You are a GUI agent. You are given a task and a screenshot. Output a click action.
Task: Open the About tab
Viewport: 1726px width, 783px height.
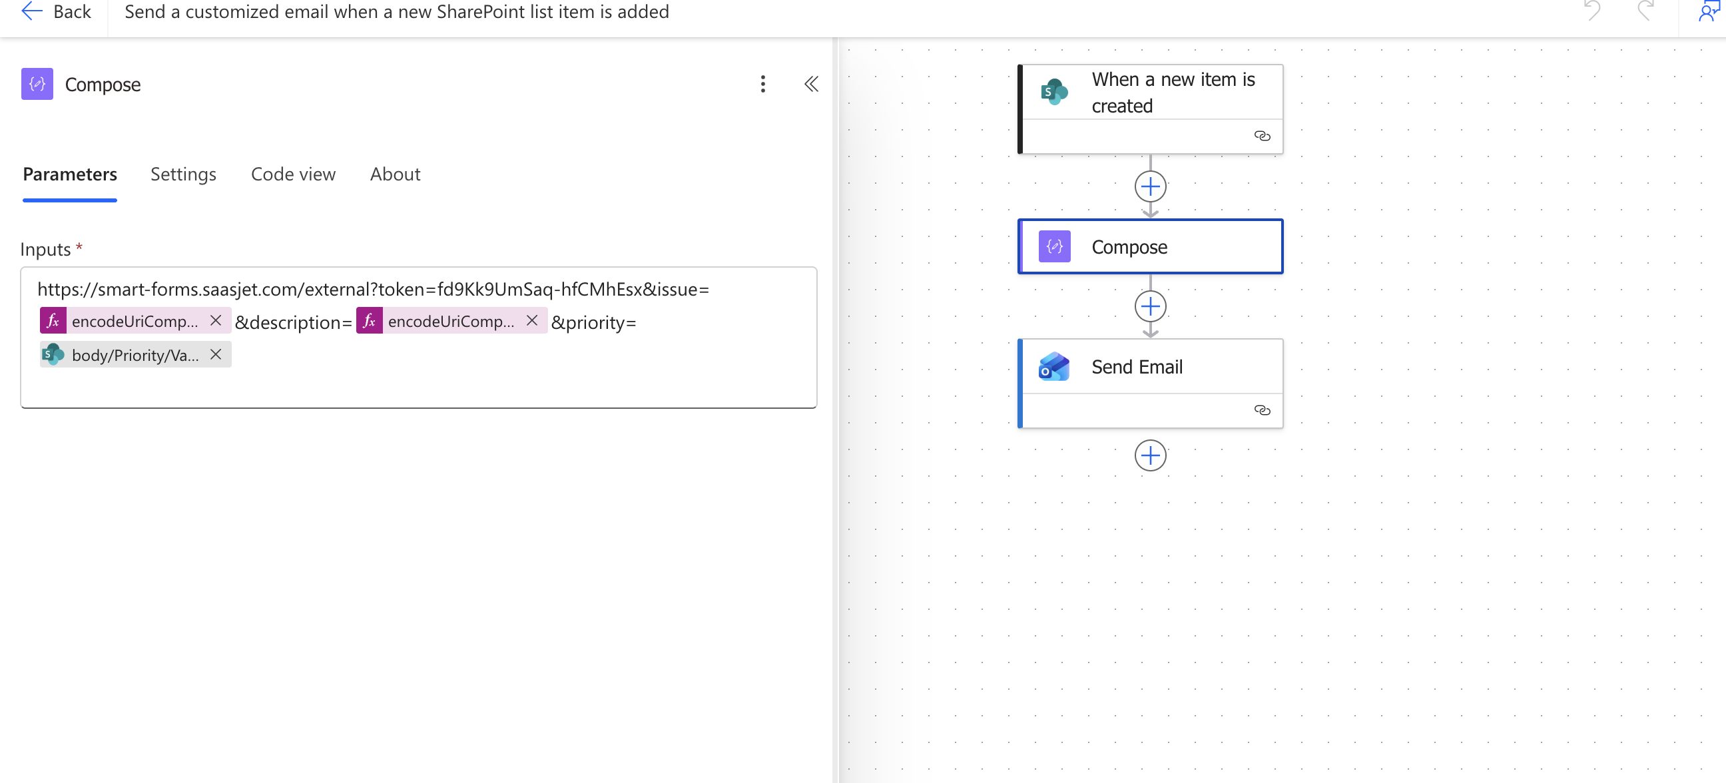tap(395, 174)
